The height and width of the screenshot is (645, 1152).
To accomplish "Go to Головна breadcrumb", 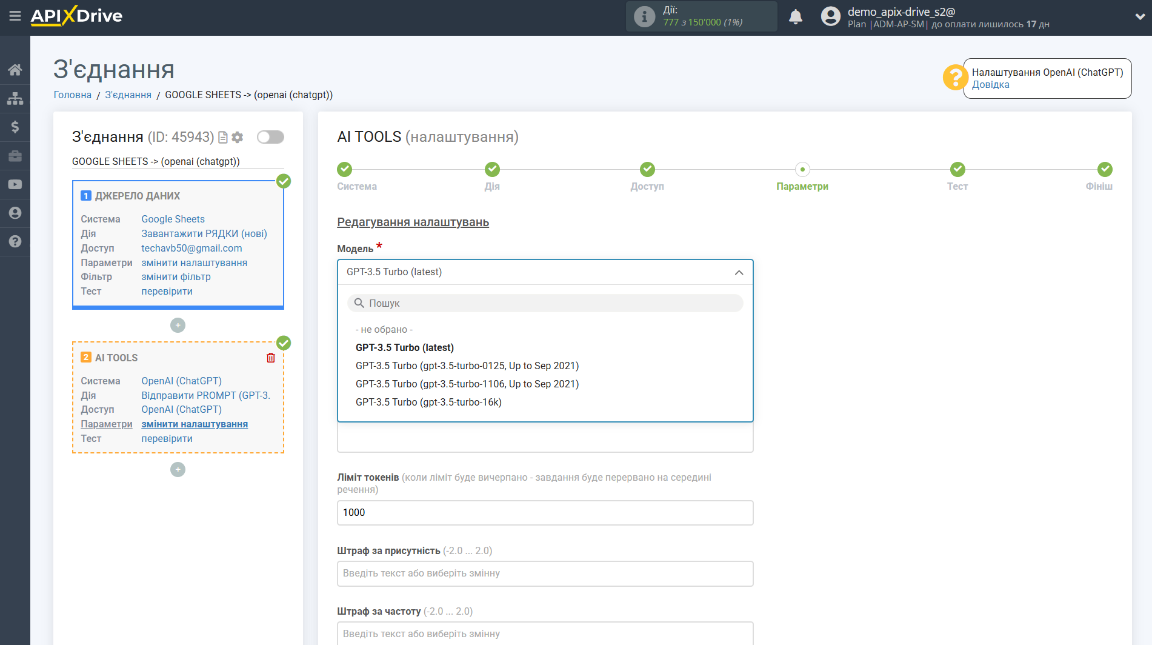I will (x=73, y=95).
